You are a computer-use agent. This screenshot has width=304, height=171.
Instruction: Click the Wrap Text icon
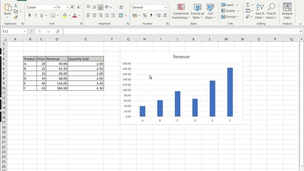tap(121, 8)
